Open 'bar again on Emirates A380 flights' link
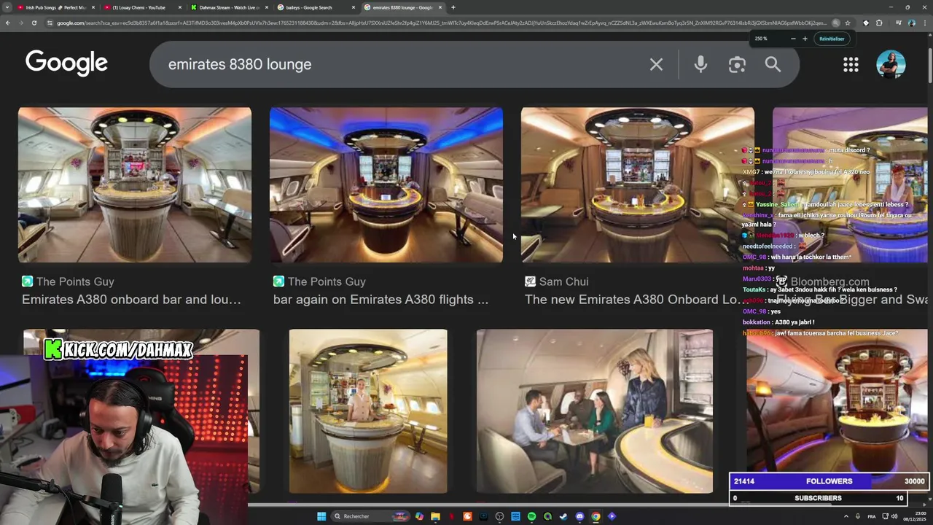The height and width of the screenshot is (525, 933). 380,300
